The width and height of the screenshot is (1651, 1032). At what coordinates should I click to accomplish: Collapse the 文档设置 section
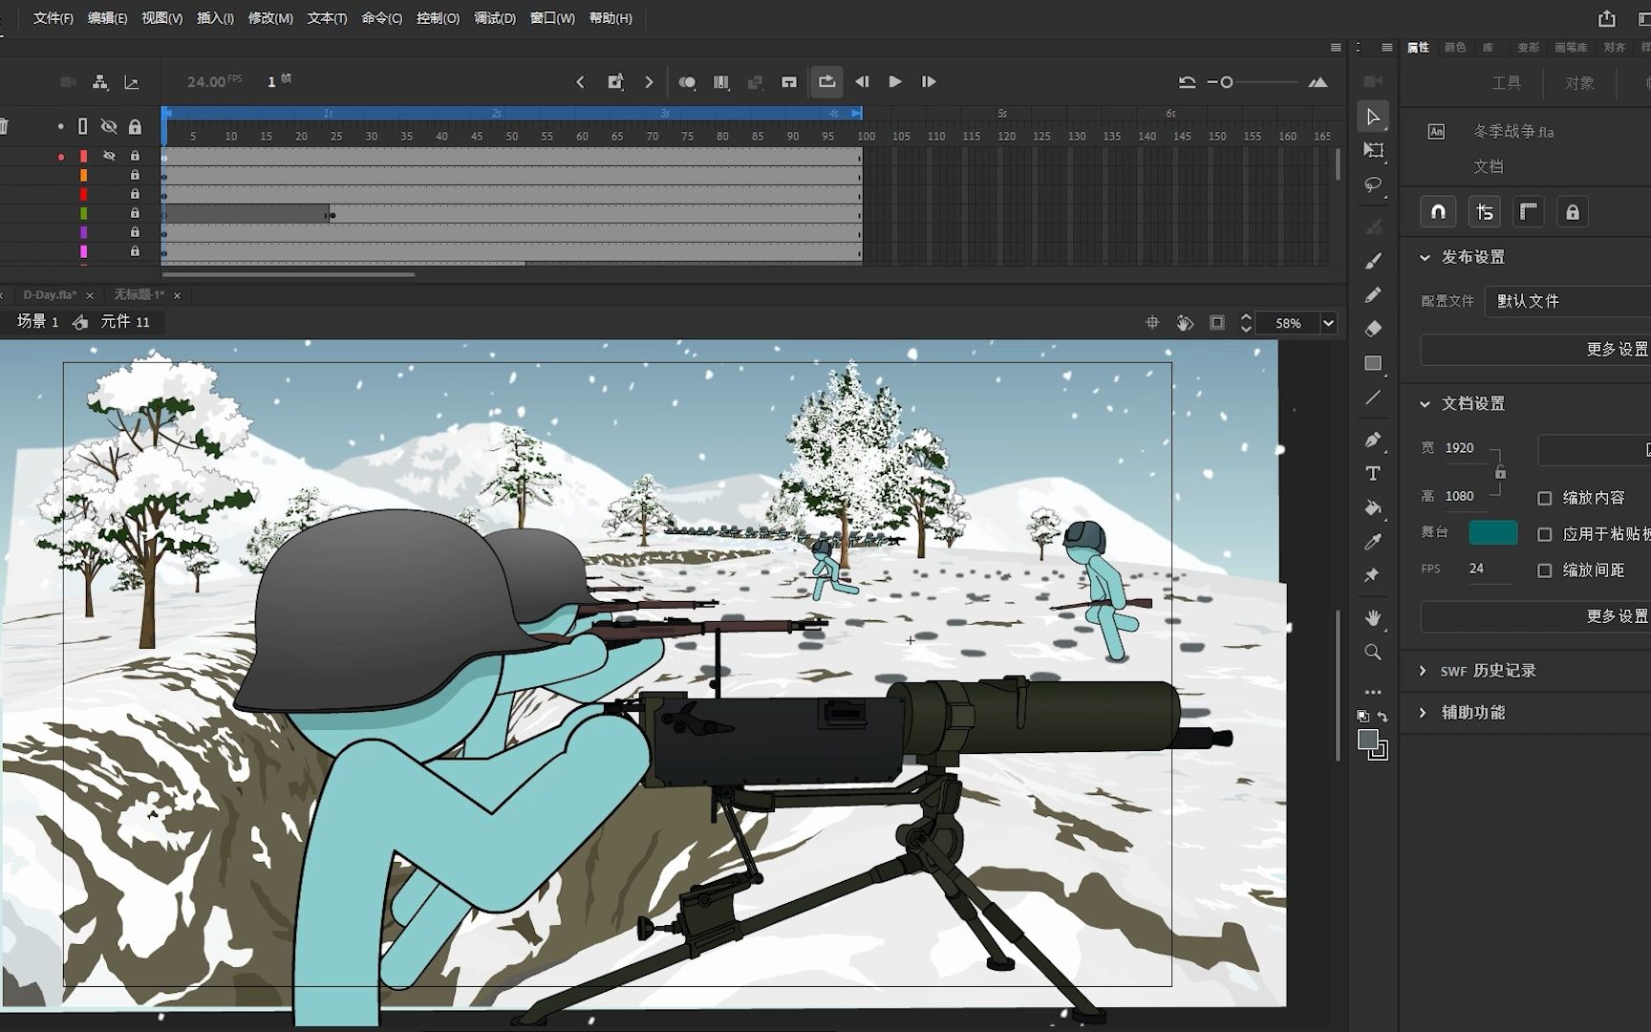[x=1425, y=404]
